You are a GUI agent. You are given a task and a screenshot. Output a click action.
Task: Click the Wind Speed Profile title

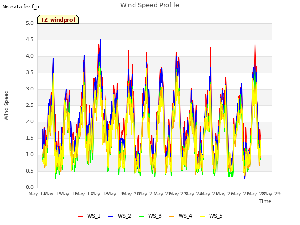click(x=150, y=5)
